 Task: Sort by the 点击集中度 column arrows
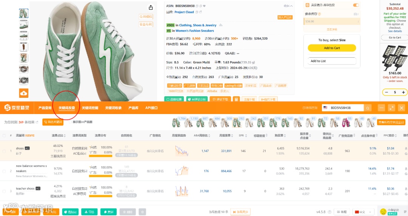[x=377, y=136]
